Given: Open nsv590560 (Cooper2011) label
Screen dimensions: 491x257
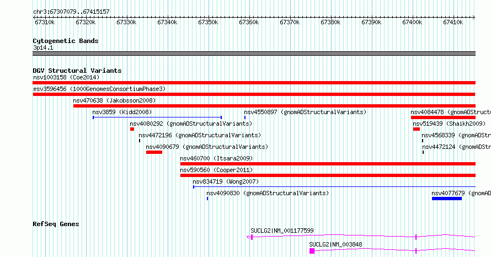Looking at the screenshot, I should 216,170.
